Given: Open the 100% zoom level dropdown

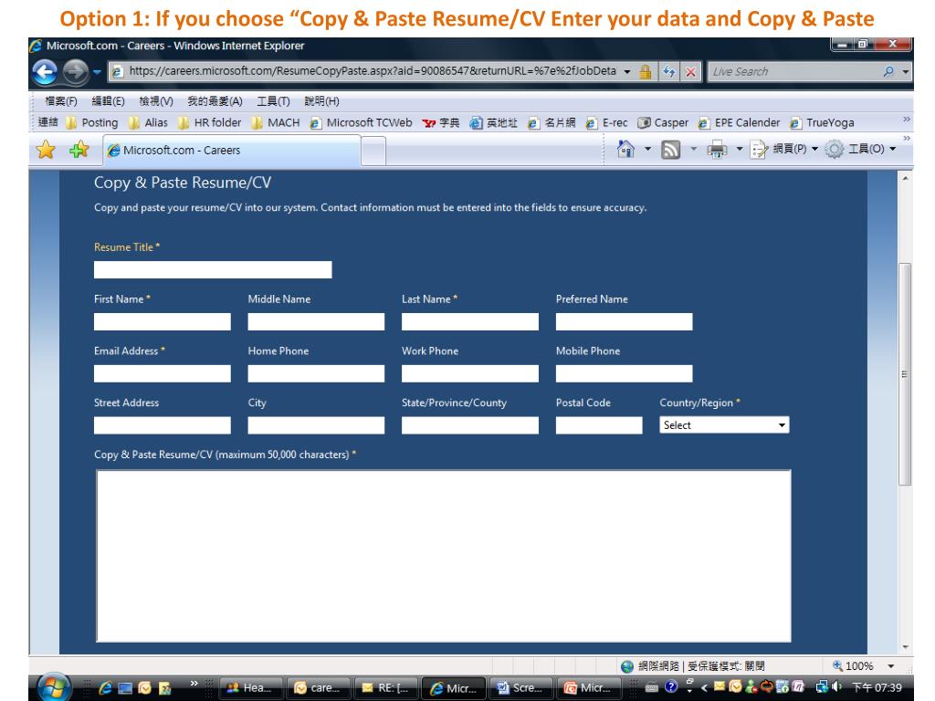Looking at the screenshot, I should 891,665.
